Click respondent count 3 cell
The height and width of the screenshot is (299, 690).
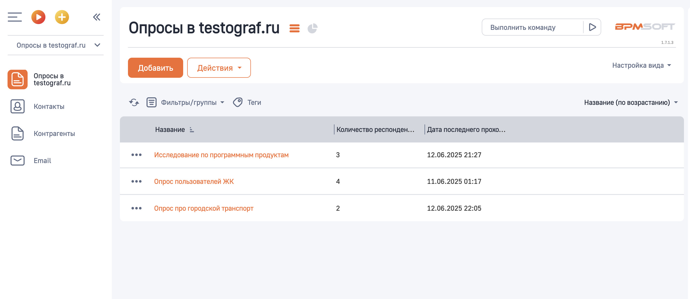[338, 155]
